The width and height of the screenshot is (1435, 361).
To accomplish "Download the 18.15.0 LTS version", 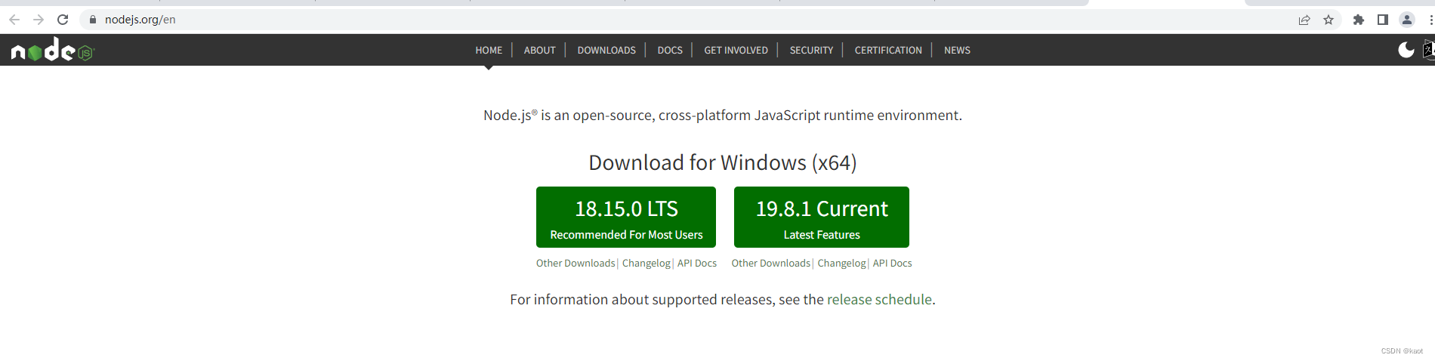I will (x=626, y=217).
